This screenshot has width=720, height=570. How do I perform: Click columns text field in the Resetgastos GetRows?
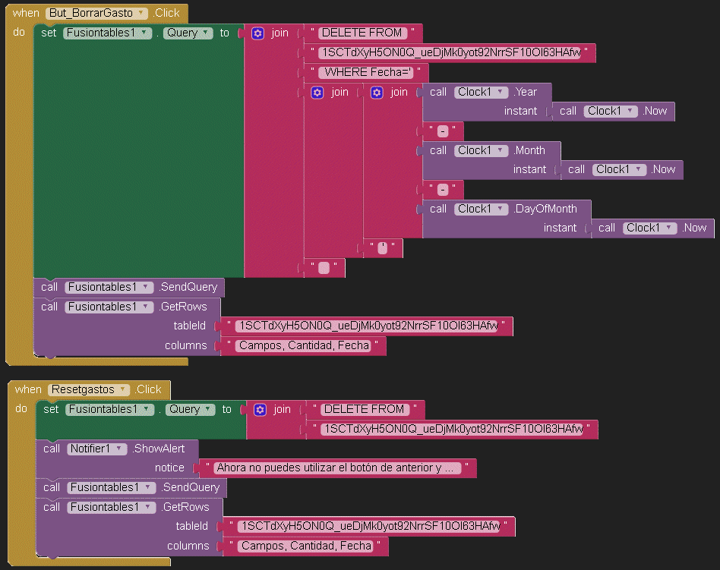click(304, 546)
